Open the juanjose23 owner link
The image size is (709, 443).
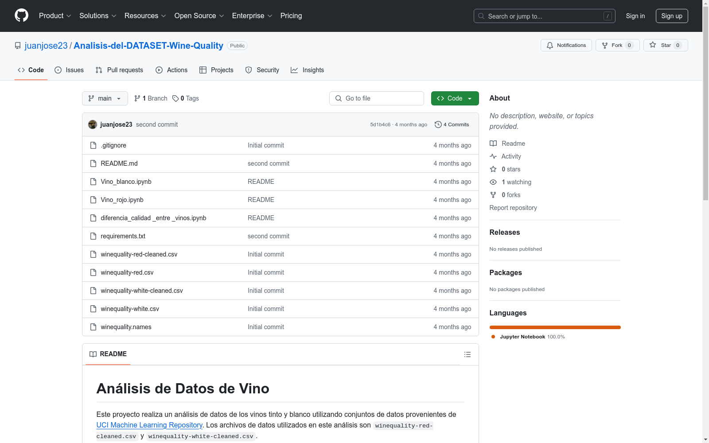tap(46, 46)
